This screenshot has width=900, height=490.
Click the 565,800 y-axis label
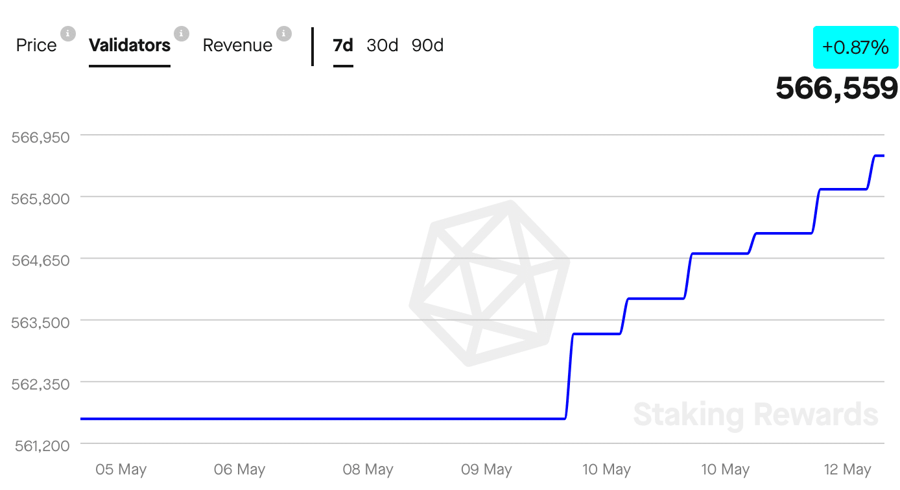point(40,198)
